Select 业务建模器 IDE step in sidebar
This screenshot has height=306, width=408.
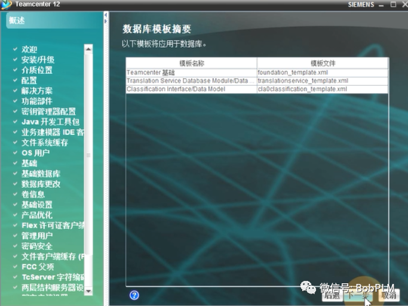point(53,132)
